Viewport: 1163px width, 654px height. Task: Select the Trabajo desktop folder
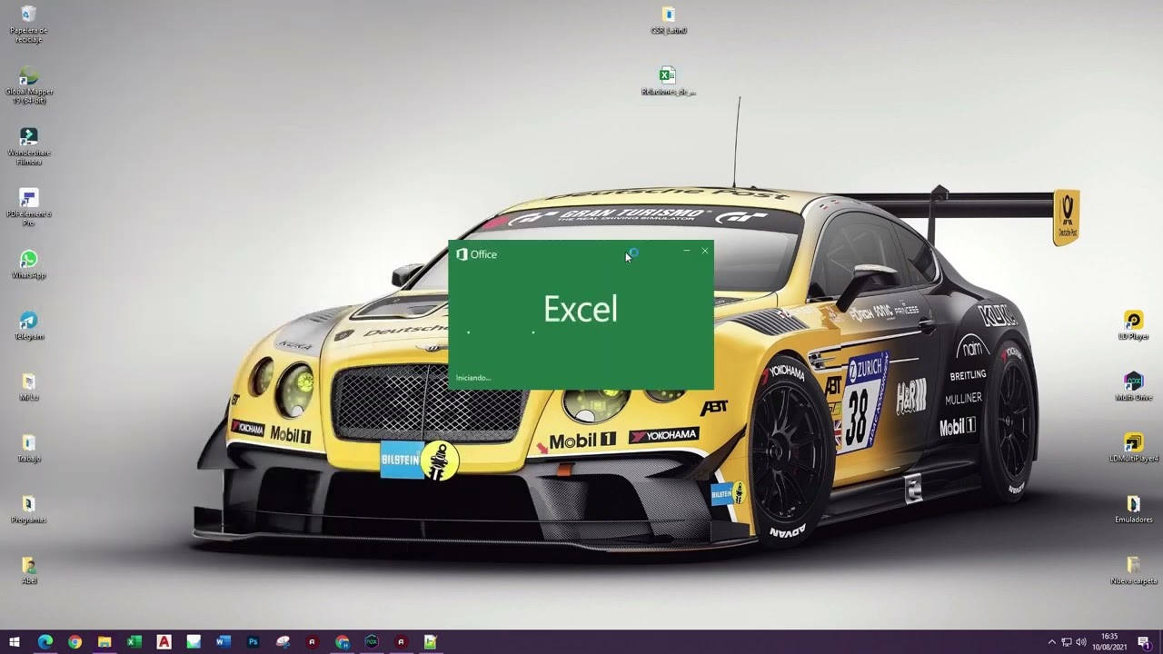point(29,450)
